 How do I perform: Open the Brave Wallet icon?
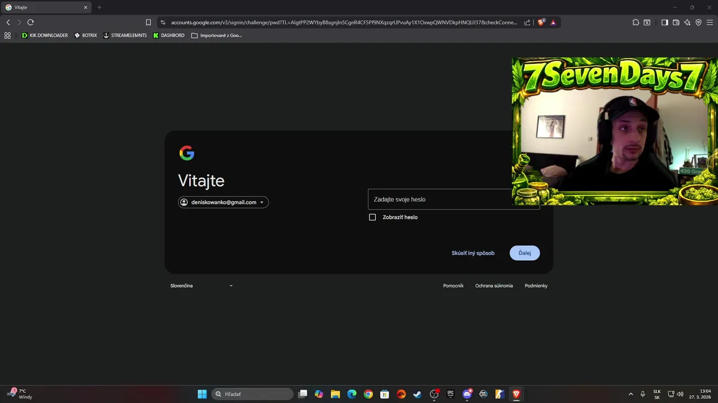(x=676, y=22)
